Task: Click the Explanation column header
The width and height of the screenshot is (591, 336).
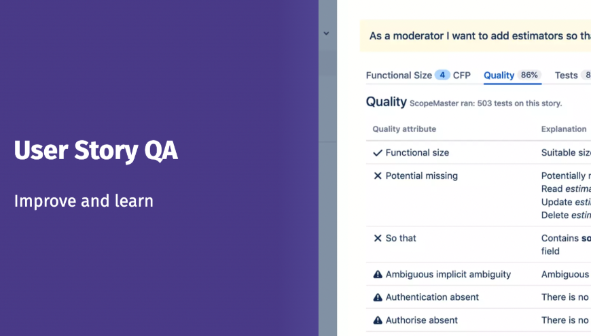Action: point(563,129)
